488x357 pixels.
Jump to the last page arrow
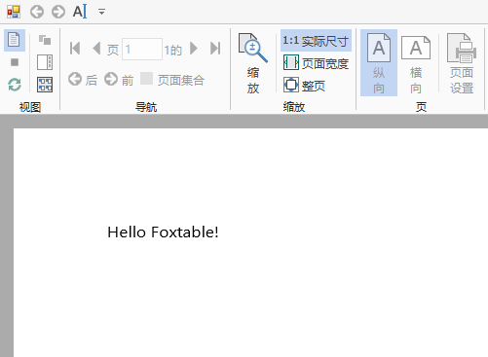pyautogui.click(x=215, y=49)
